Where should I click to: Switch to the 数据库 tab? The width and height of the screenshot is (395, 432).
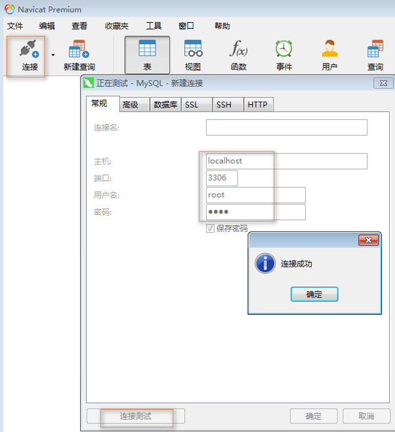click(165, 105)
